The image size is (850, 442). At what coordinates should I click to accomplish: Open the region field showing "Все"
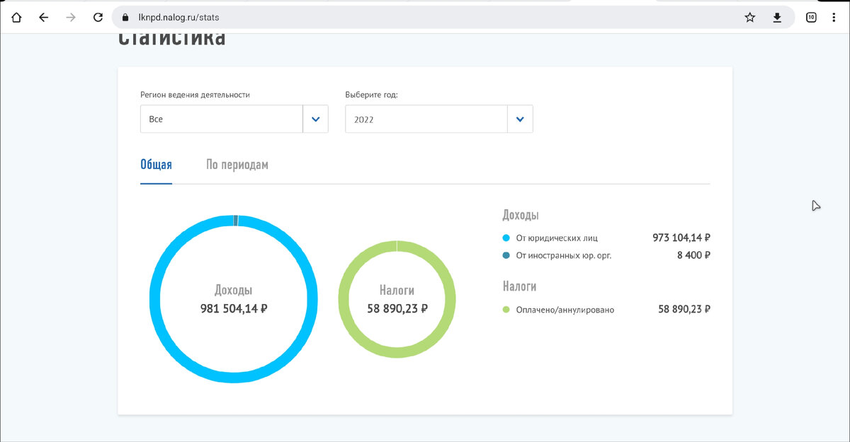222,119
